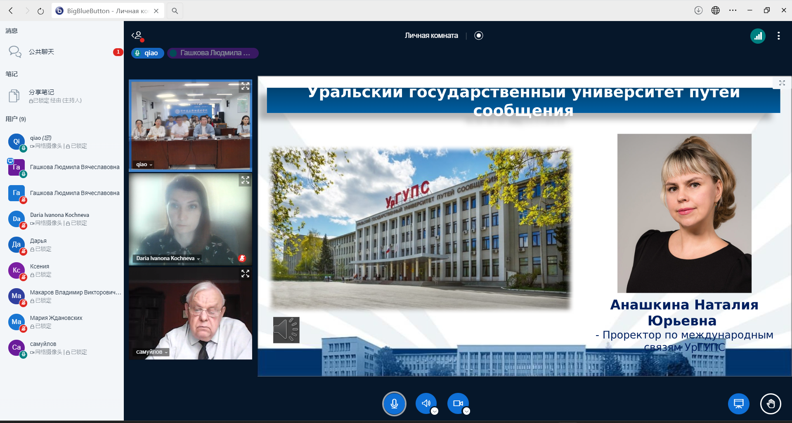Close the BigBlueButton browser tab
This screenshot has width=792, height=423.
156,11
